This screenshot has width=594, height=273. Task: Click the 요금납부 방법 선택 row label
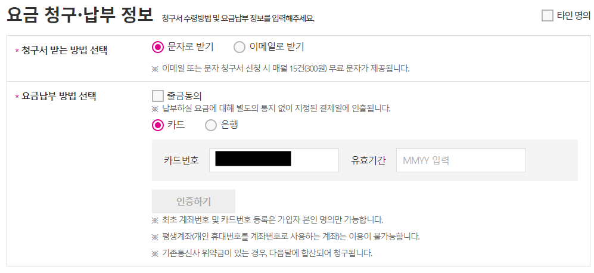(x=59, y=97)
